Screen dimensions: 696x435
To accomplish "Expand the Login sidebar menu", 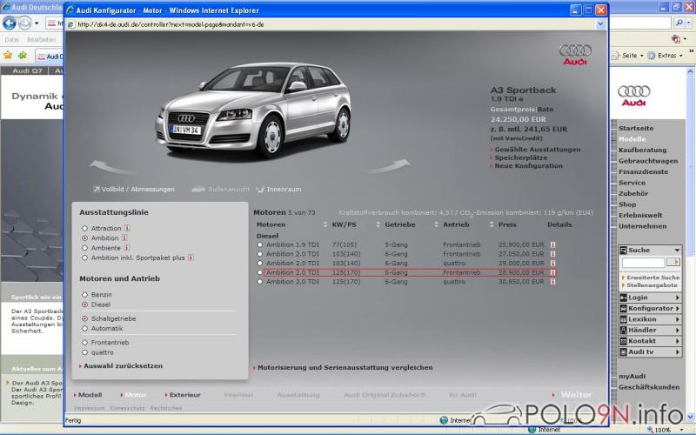I will tap(678, 298).
